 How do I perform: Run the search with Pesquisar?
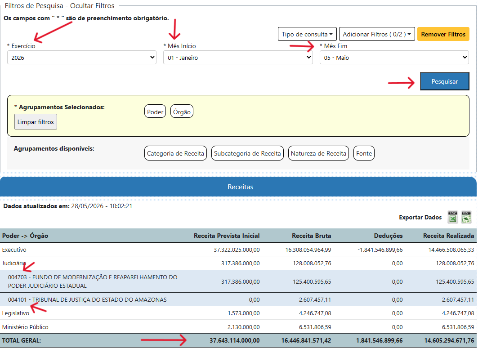(x=444, y=81)
